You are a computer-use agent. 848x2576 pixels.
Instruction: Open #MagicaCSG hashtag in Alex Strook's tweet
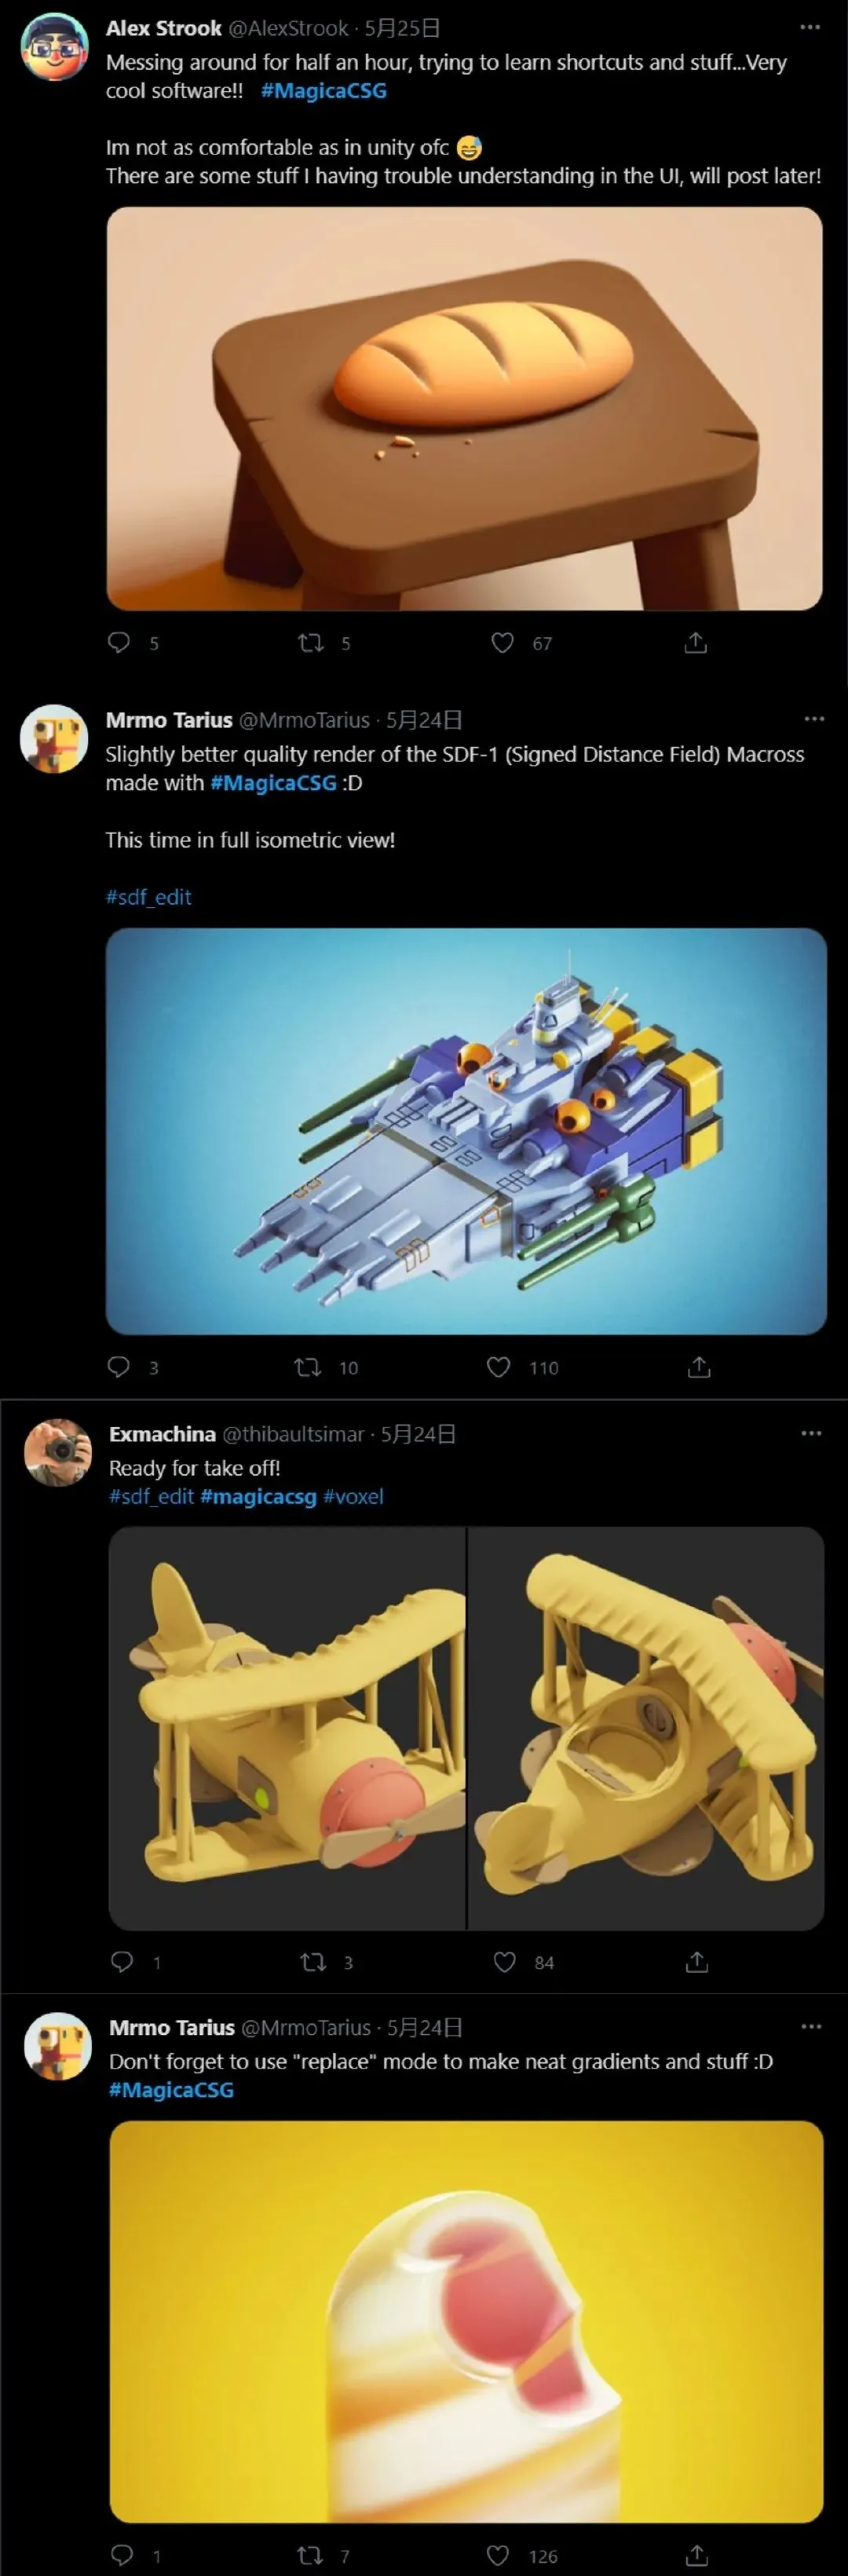[324, 91]
